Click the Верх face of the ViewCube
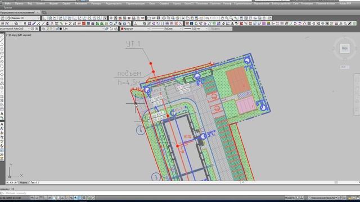Viewport: 360px width, 202px height. (345, 48)
